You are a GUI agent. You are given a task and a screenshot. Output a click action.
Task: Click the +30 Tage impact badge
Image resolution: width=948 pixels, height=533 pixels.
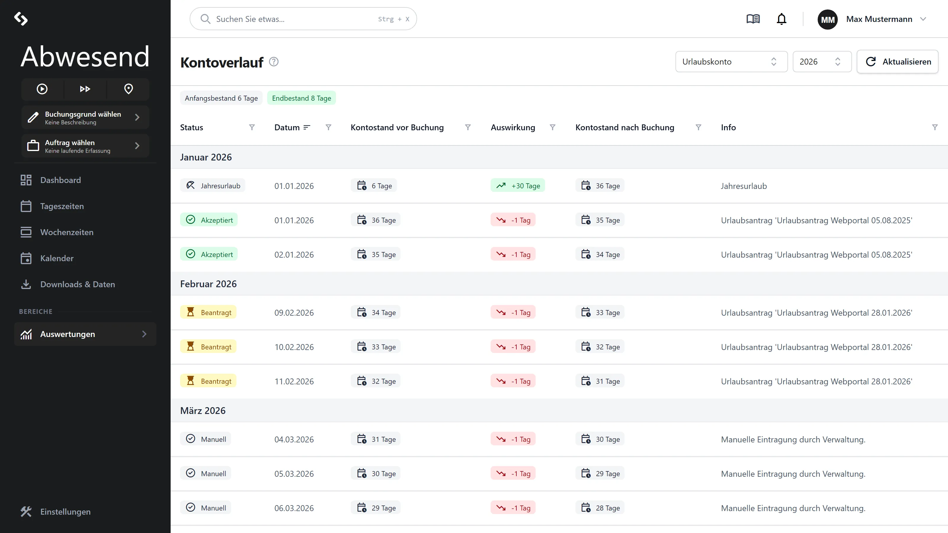pyautogui.click(x=518, y=186)
